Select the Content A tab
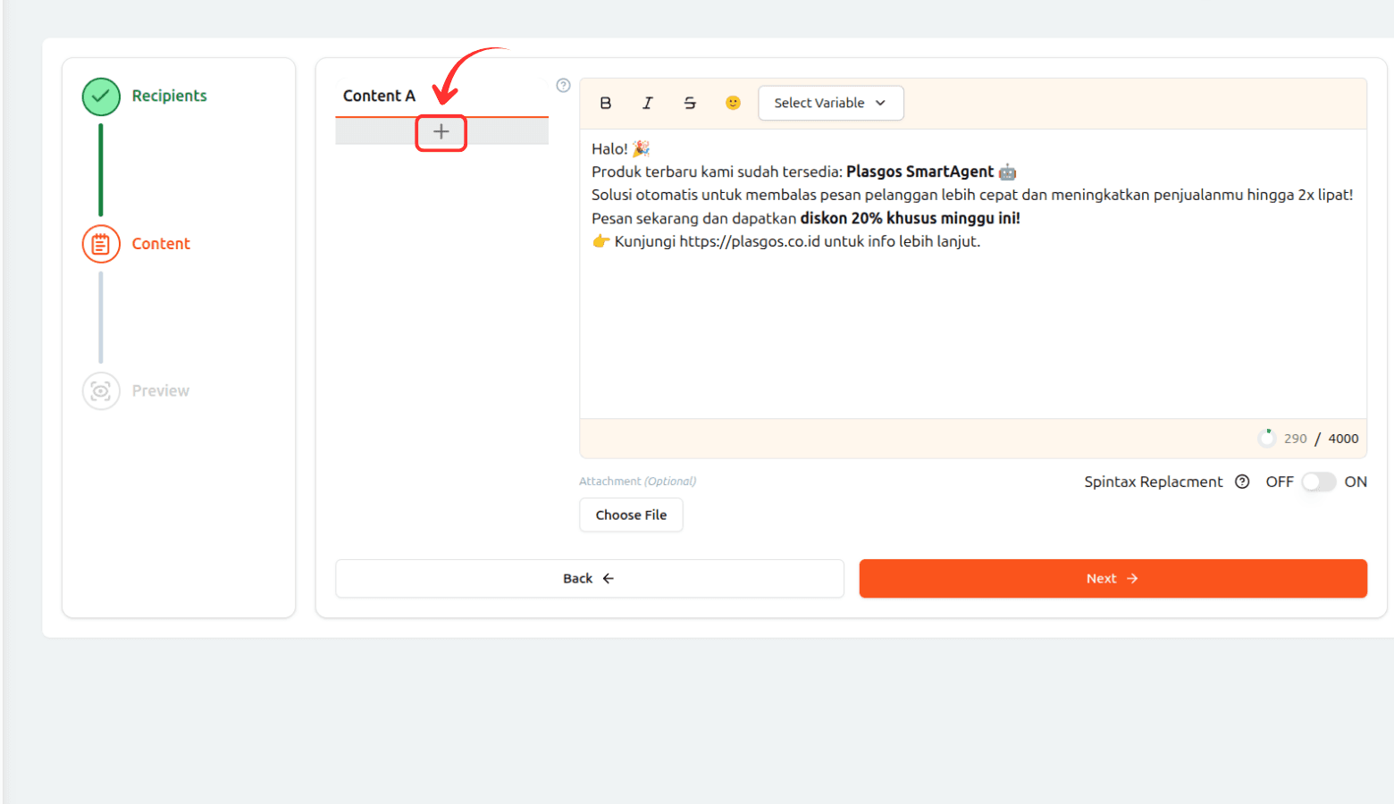Screen dimensions: 1394x804 click(x=379, y=96)
